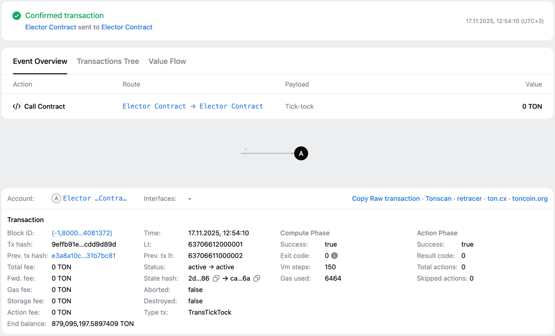Open previous tx hash e3a8a10c...31b7bc81

[x=84, y=256]
